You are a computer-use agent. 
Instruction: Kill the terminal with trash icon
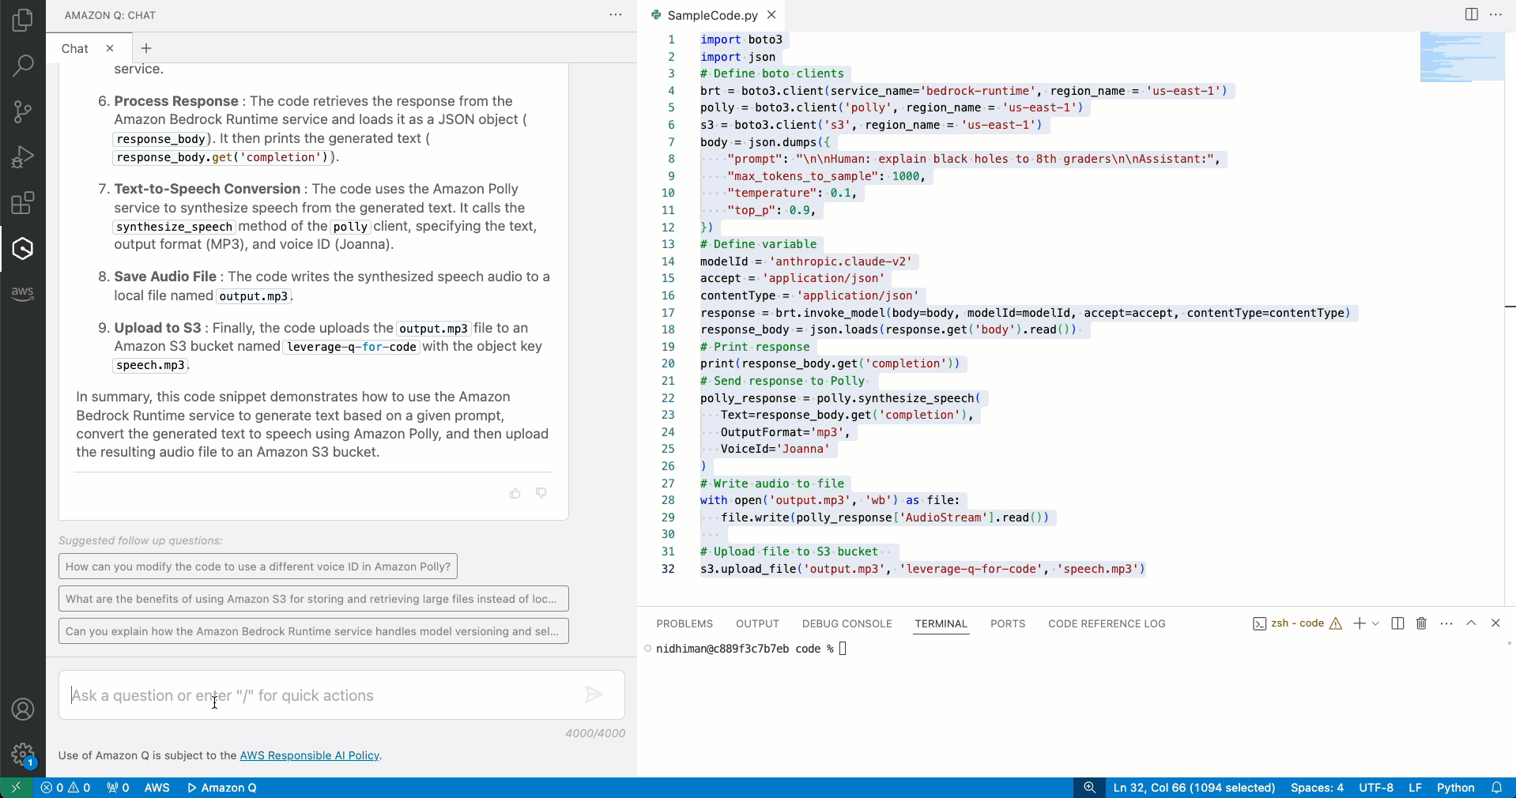(x=1420, y=623)
